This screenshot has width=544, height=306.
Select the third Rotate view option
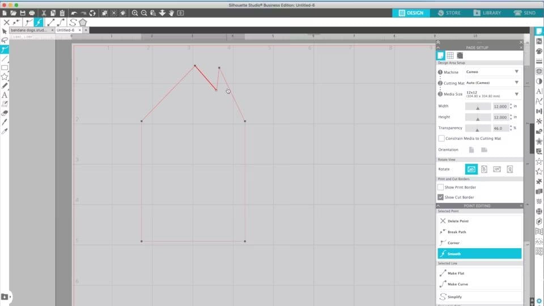pos(497,169)
